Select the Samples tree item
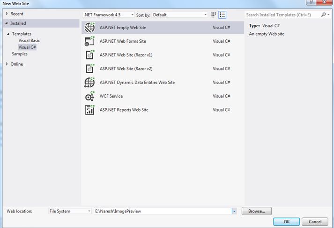This screenshot has width=334, height=228. point(20,54)
